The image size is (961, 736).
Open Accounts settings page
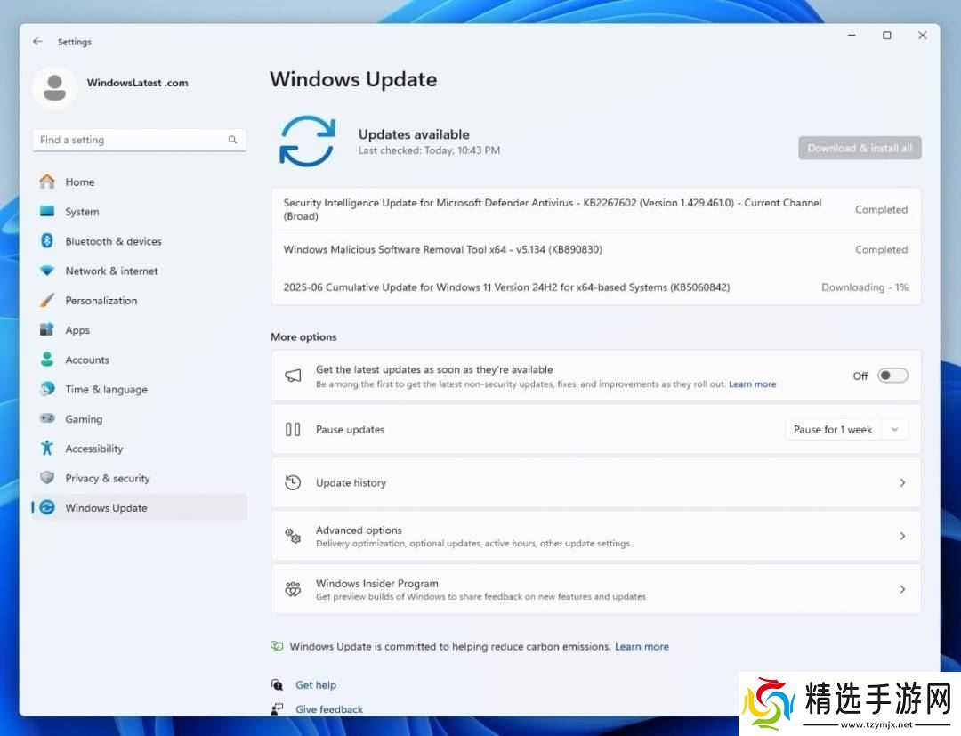coord(87,360)
